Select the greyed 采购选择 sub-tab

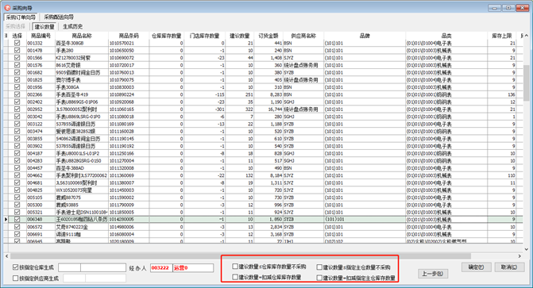tap(15, 26)
